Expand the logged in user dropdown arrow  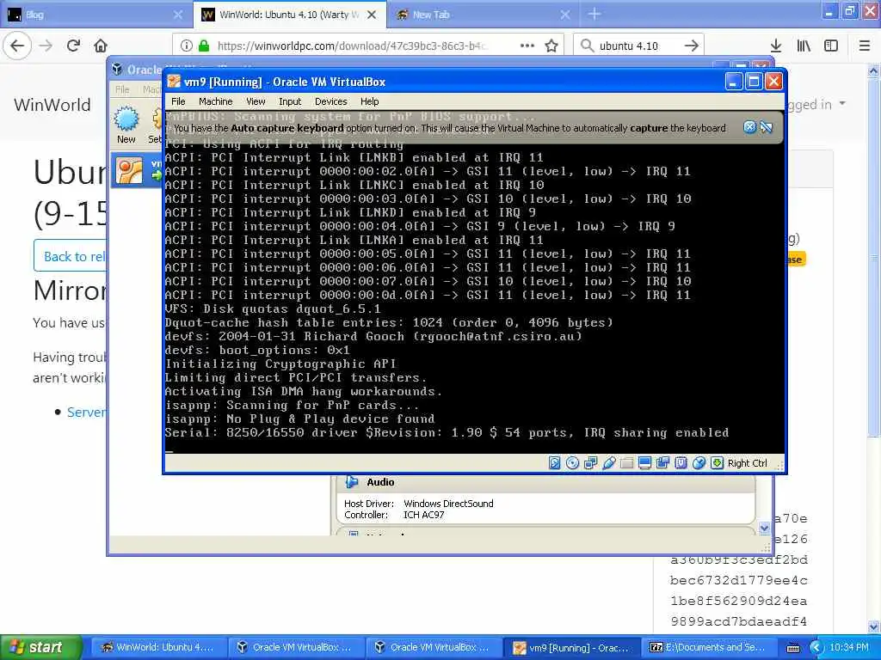(x=842, y=103)
